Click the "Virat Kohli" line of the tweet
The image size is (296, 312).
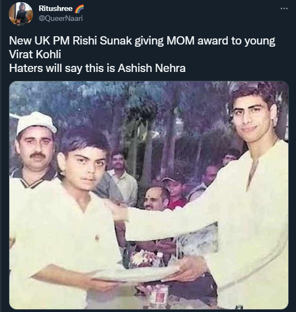(x=35, y=54)
